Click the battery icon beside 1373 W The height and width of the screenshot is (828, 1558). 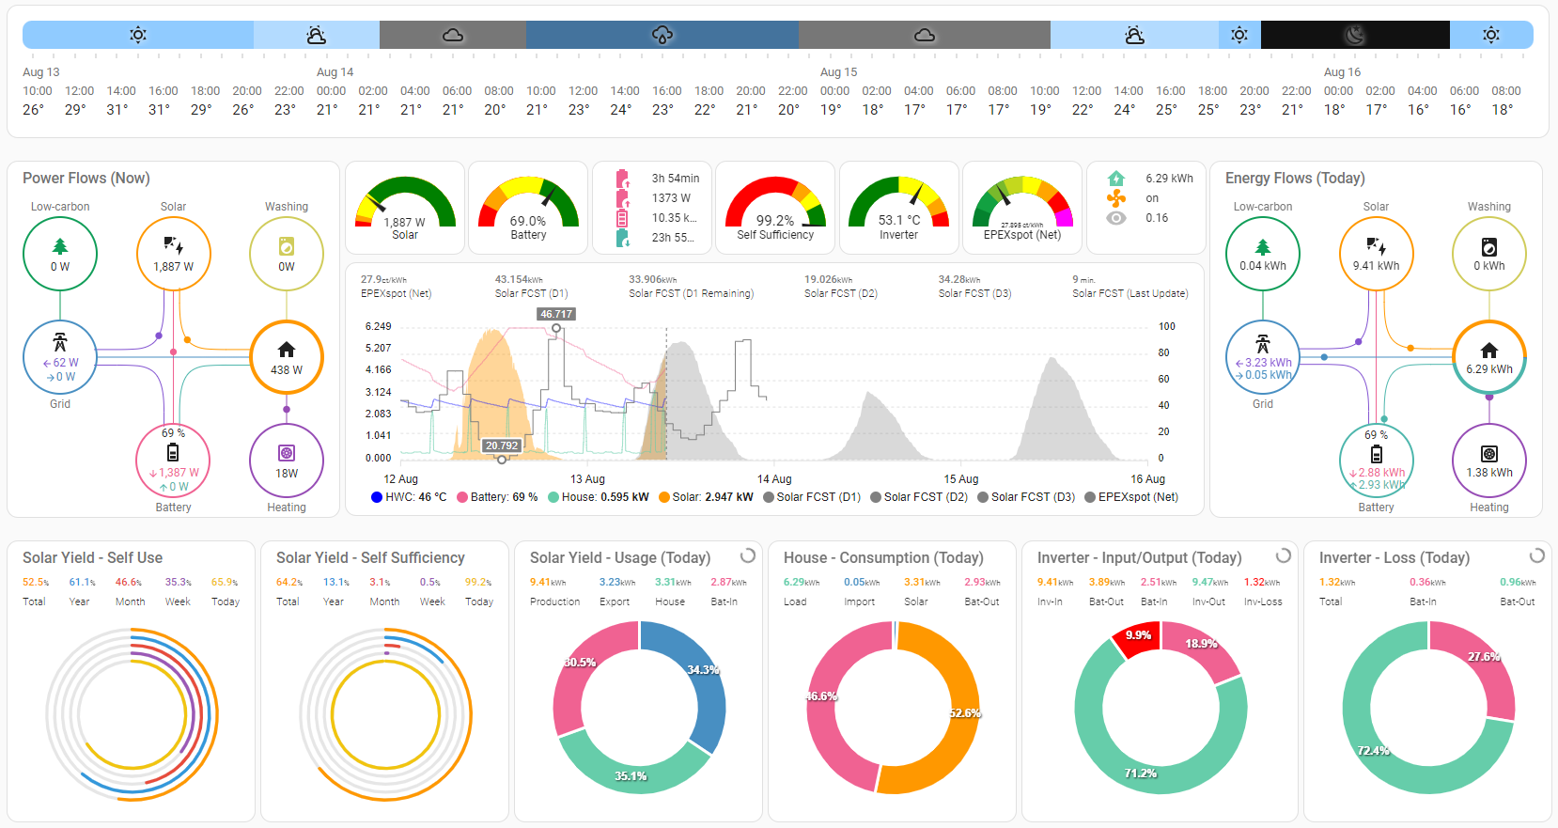coord(622,198)
